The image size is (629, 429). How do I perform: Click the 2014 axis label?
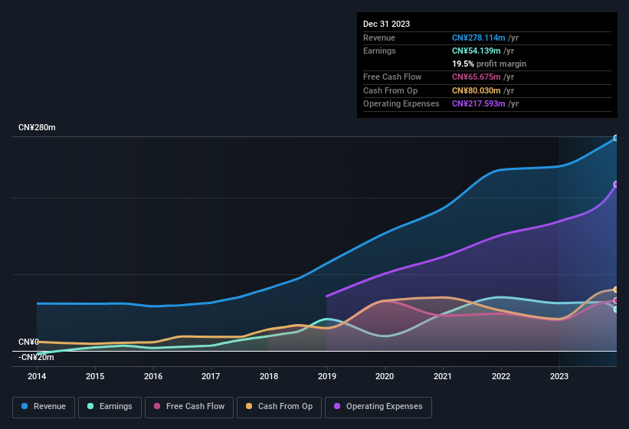[x=37, y=376]
